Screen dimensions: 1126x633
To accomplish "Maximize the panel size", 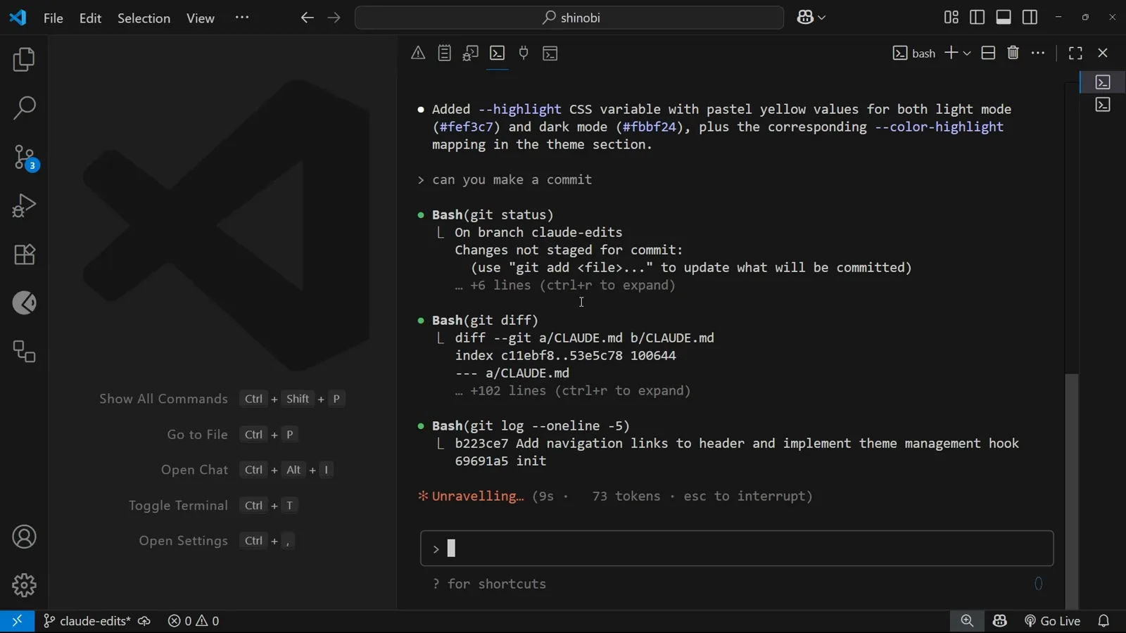I will [1075, 53].
